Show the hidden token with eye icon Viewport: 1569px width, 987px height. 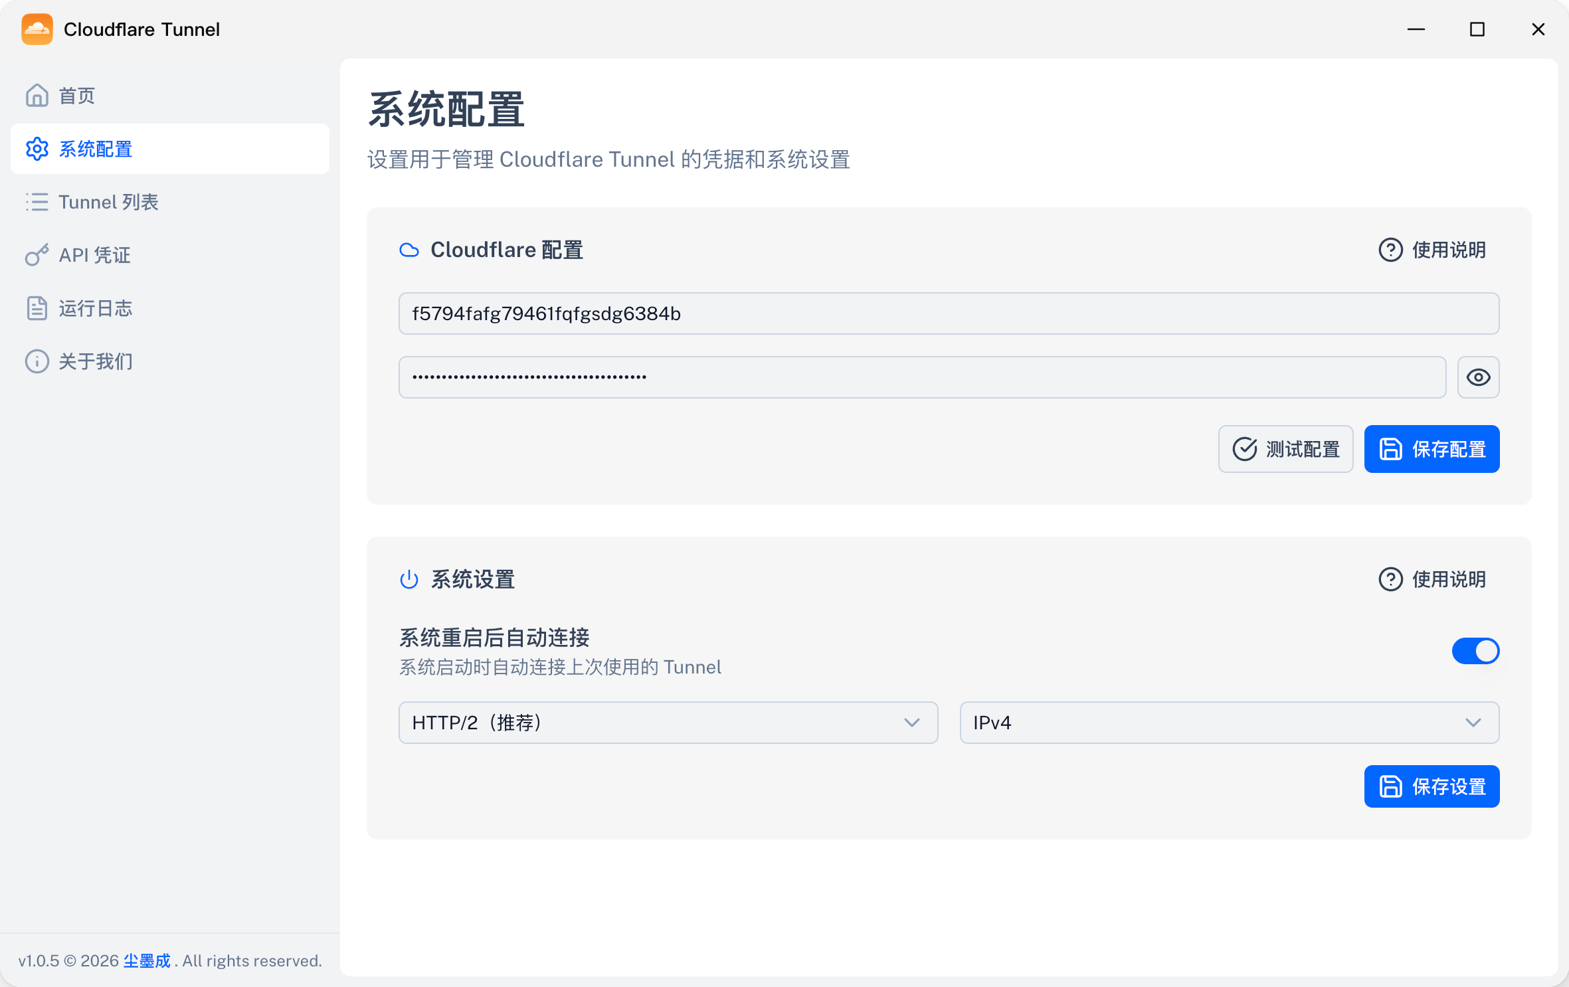(x=1478, y=377)
